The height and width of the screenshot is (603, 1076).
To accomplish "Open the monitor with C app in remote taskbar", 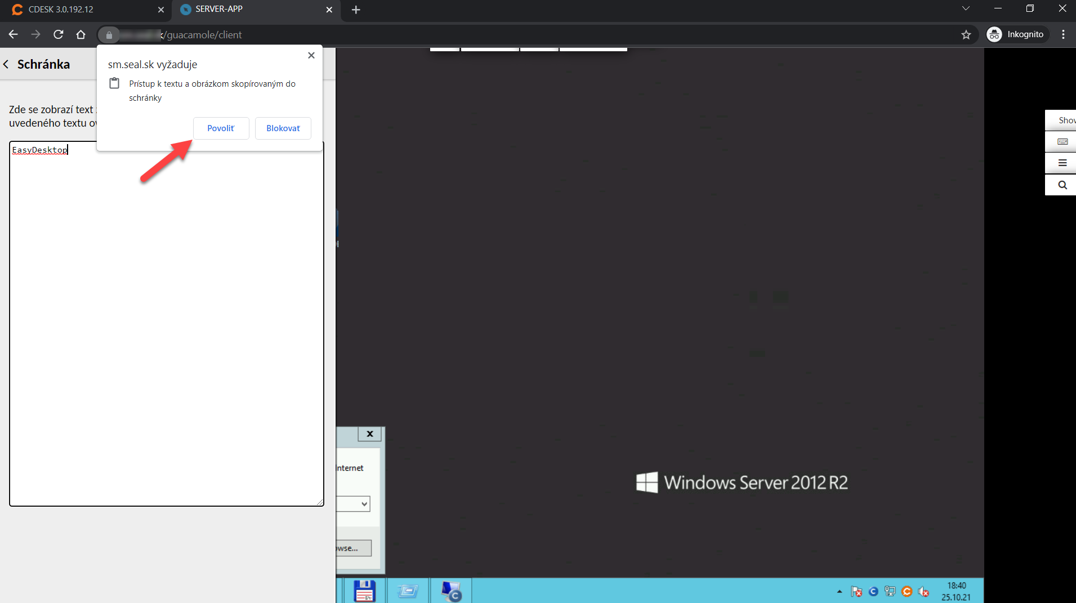I will click(x=451, y=591).
